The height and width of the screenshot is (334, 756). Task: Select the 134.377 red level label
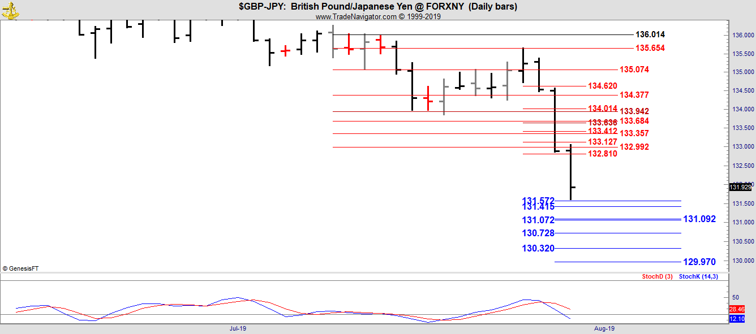coord(634,95)
